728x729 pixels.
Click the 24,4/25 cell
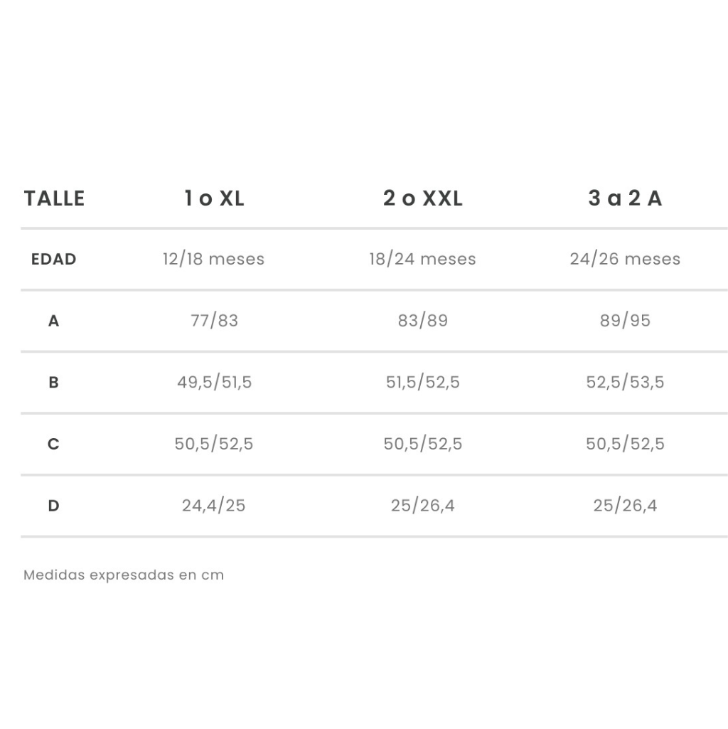click(213, 506)
